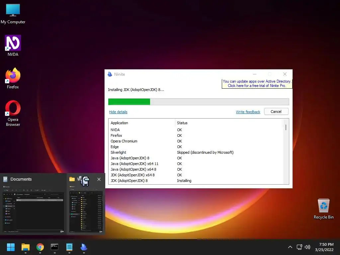Click Hide details link

point(118,112)
